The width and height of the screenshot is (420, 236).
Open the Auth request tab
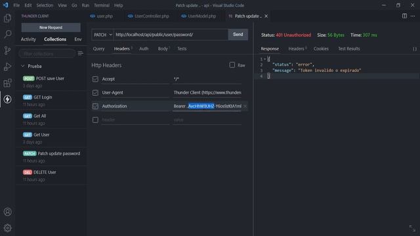144,49
